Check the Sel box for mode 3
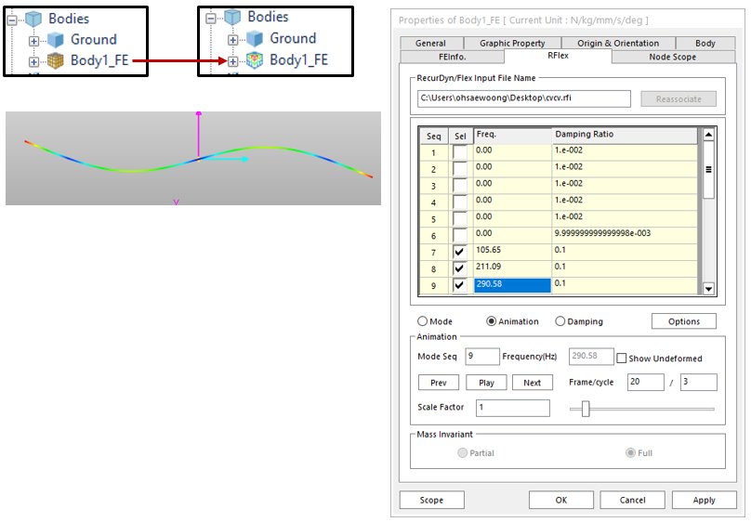 [x=460, y=186]
